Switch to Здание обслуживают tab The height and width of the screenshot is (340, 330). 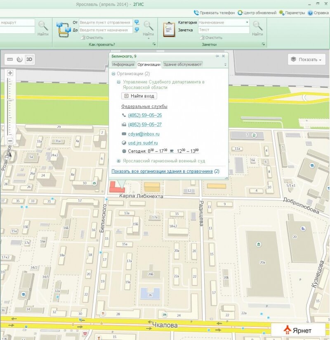(183, 64)
